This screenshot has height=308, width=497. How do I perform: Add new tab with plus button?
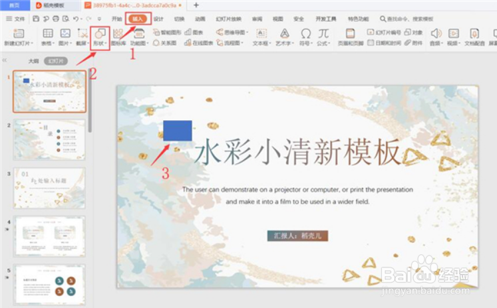click(x=196, y=5)
